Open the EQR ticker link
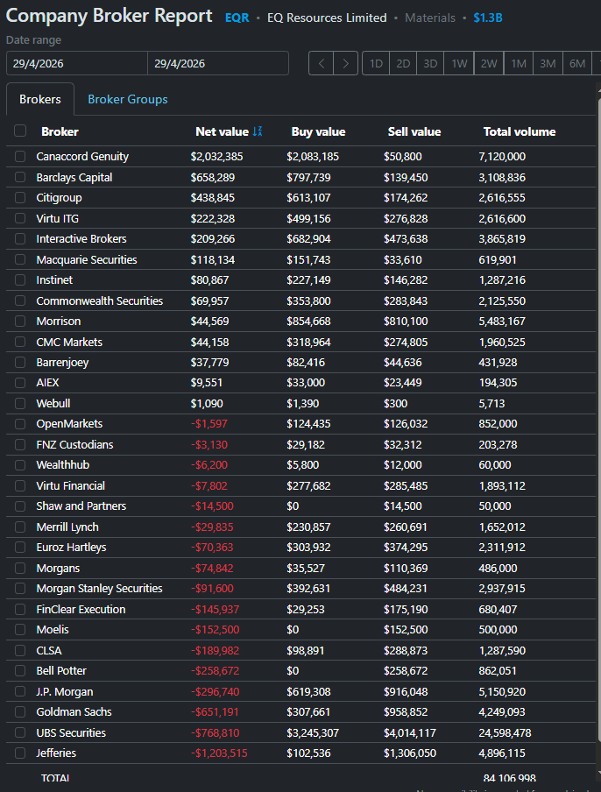Viewport: 601px width, 792px height. [237, 18]
